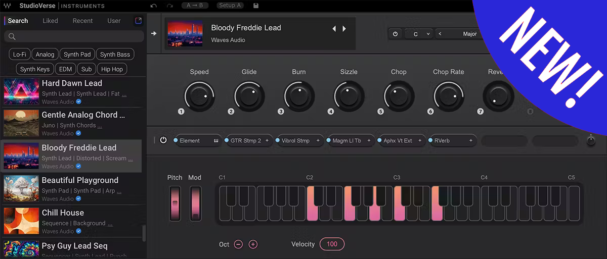Toggle the blue enable dot on GTR Stmp 2

click(227, 140)
